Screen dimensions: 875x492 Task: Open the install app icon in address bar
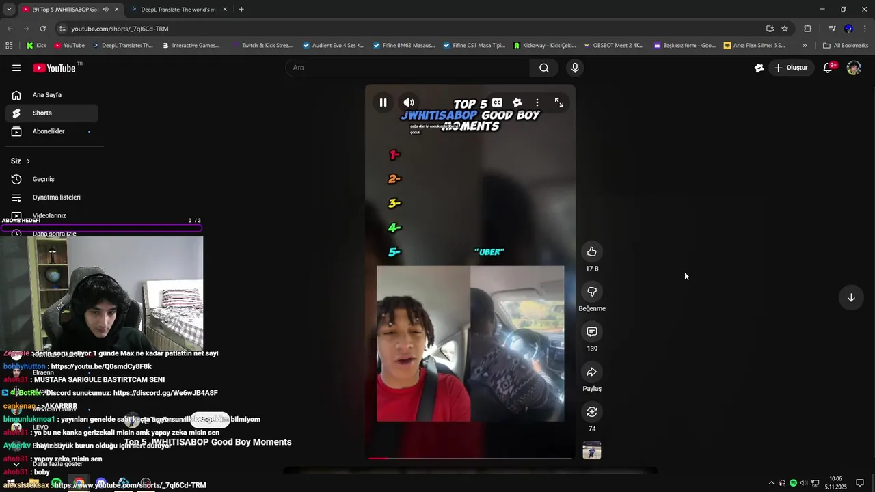770,29
